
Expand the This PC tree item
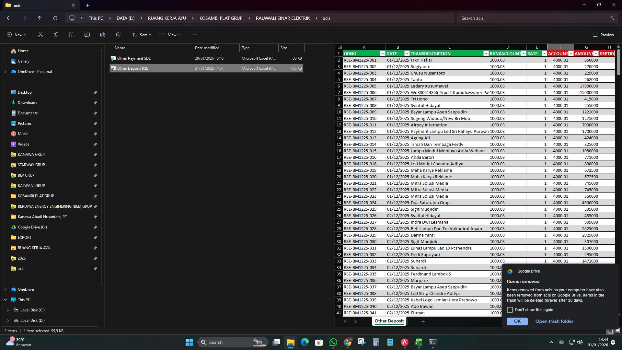pyautogui.click(x=6, y=299)
